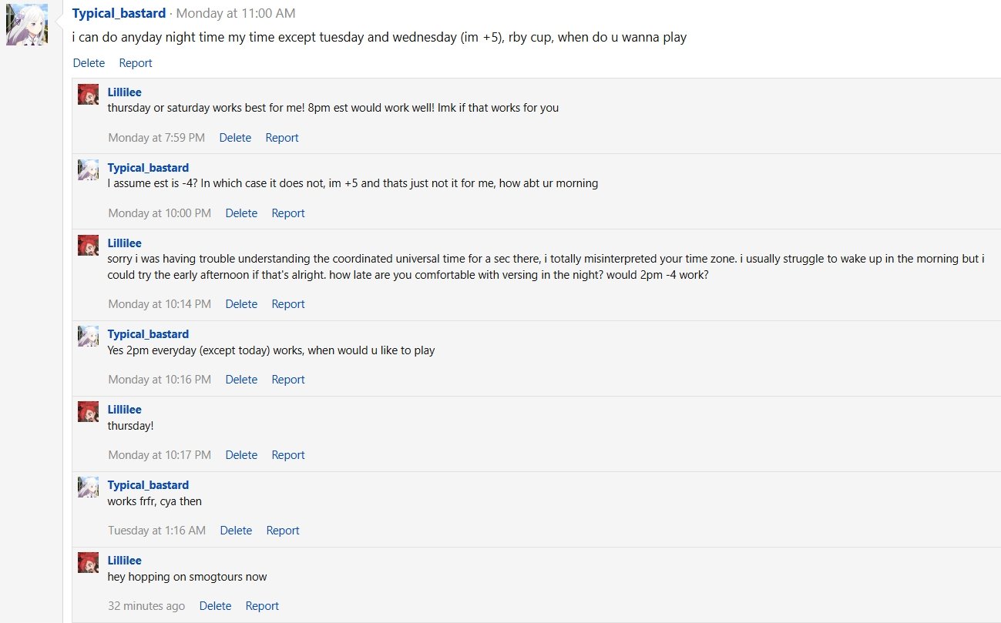This screenshot has height=623, width=1001.
Task: Delete the comment posted Monday at 10:14 PM
Action: tap(241, 304)
